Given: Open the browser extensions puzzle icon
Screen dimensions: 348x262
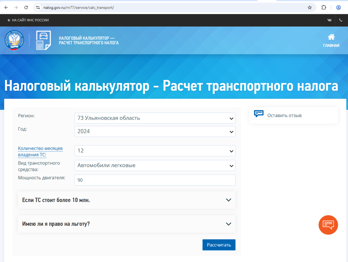Looking at the screenshot, I should click(324, 8).
